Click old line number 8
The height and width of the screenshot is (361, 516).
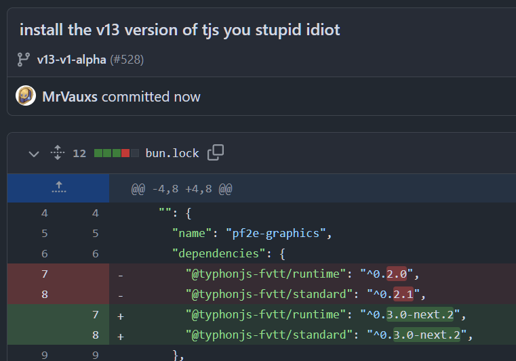click(45, 294)
